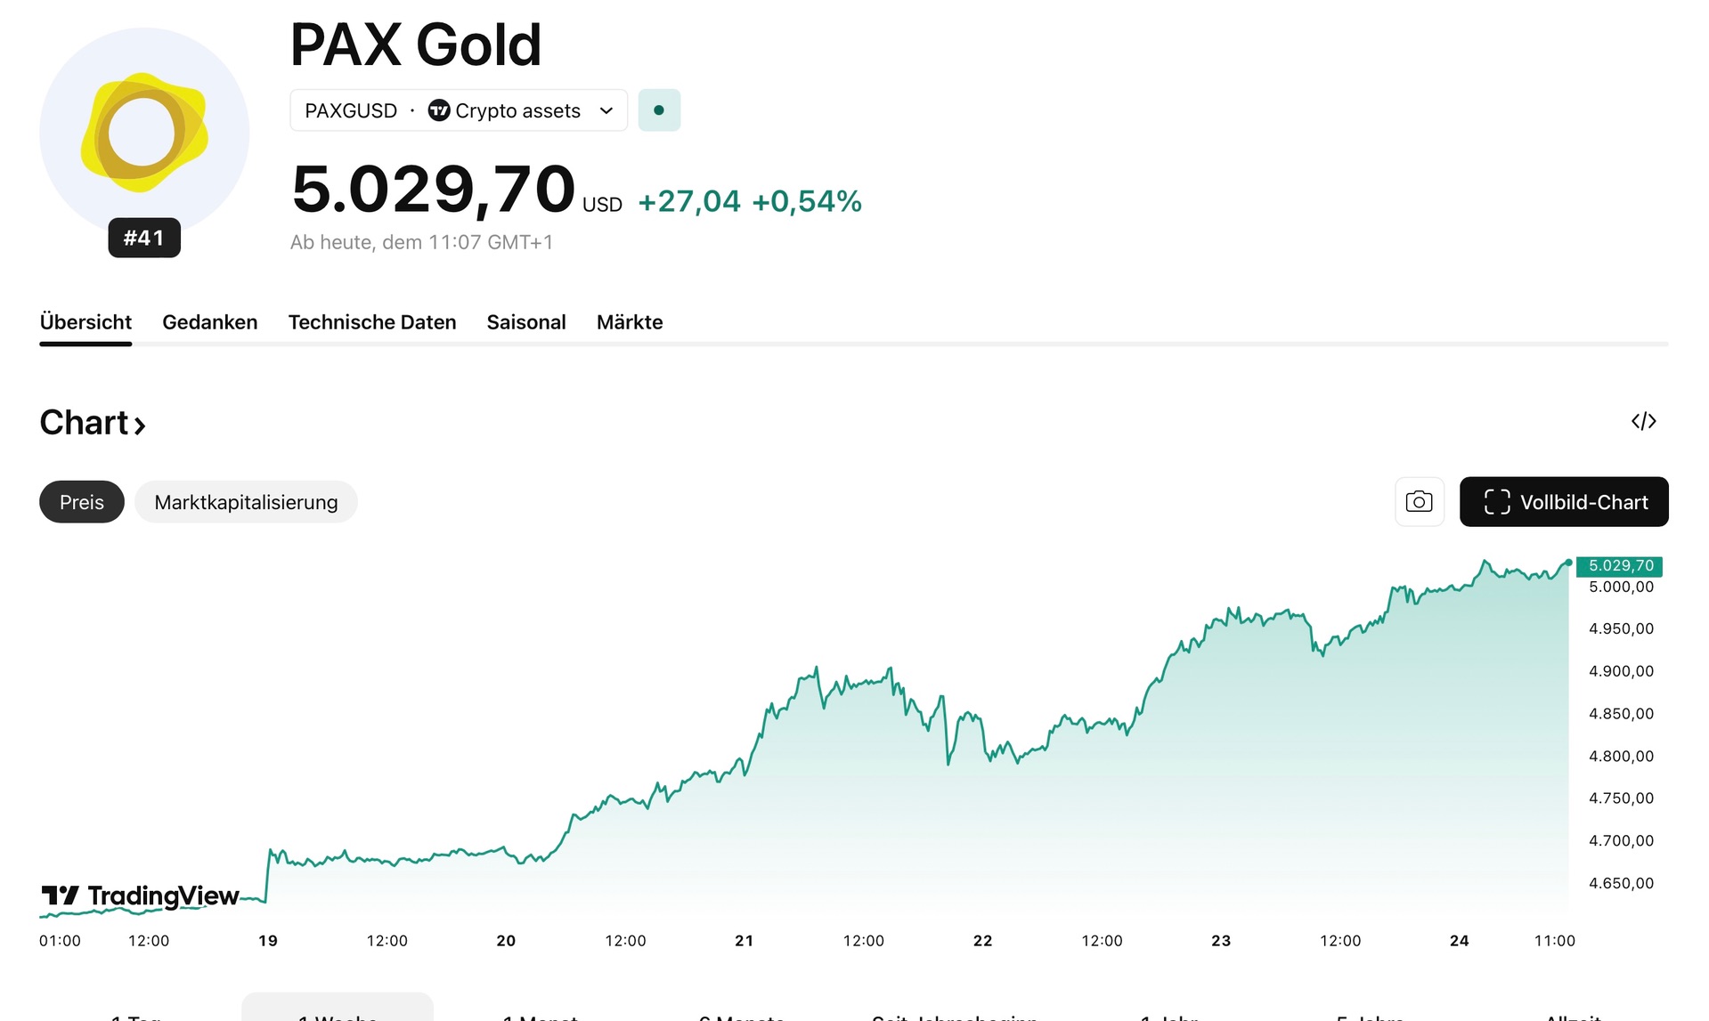Expand the PAXGUSD symbol dropdown arrow
This screenshot has height=1021, width=1709.
(x=606, y=110)
